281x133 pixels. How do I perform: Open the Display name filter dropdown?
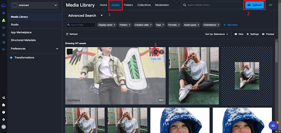click(107, 25)
